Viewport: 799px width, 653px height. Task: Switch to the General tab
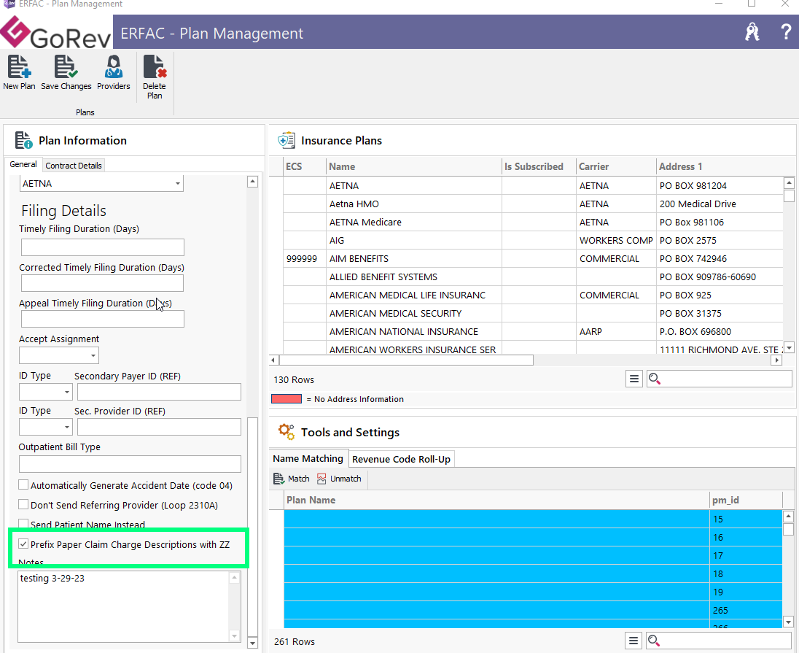click(x=23, y=164)
